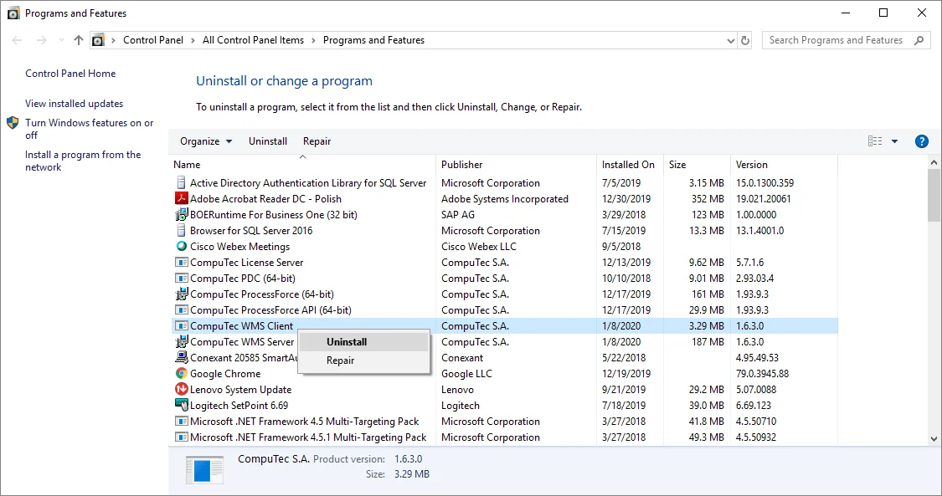The width and height of the screenshot is (942, 496).
Task: Go up one folder level arrow
Action: 79,40
